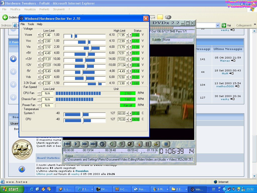The image size is (257, 193).
Task: Click the Hardware Doctor title bar eye icon
Action: click(22, 18)
